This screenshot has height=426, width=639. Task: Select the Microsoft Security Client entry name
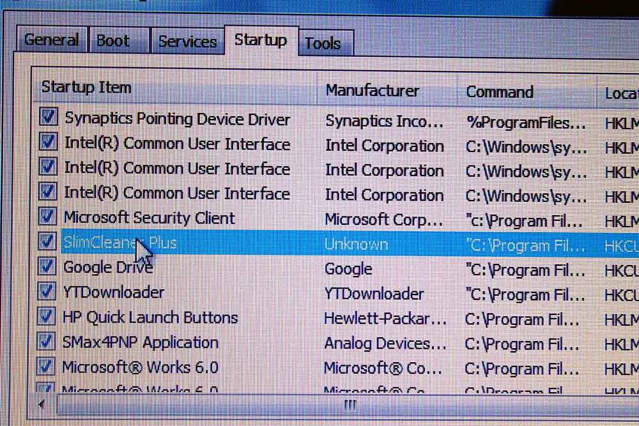[x=149, y=218]
